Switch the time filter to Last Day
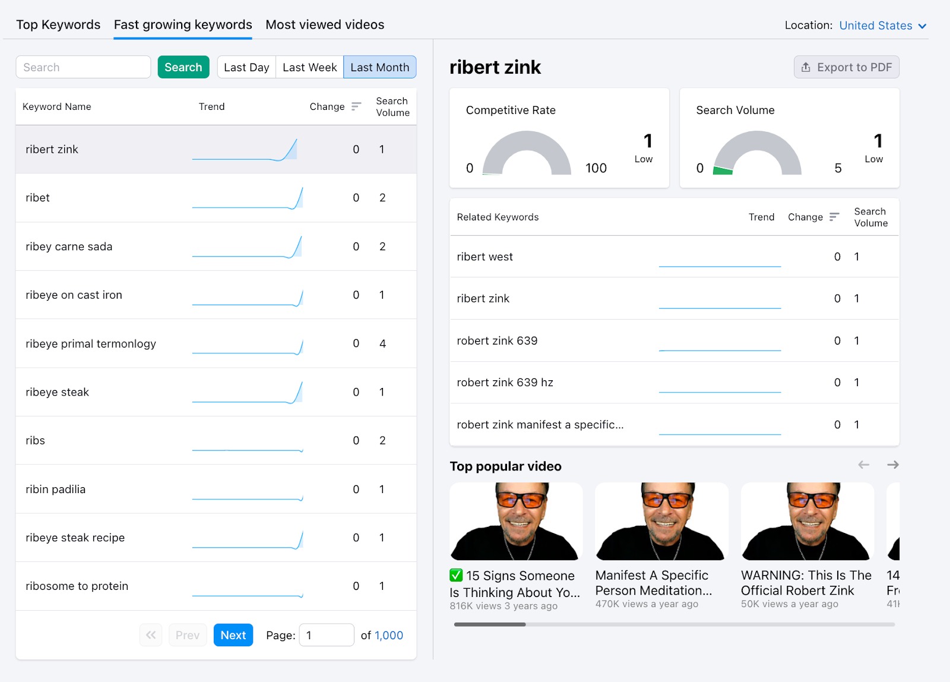Screen dimensions: 950x682 (246, 67)
